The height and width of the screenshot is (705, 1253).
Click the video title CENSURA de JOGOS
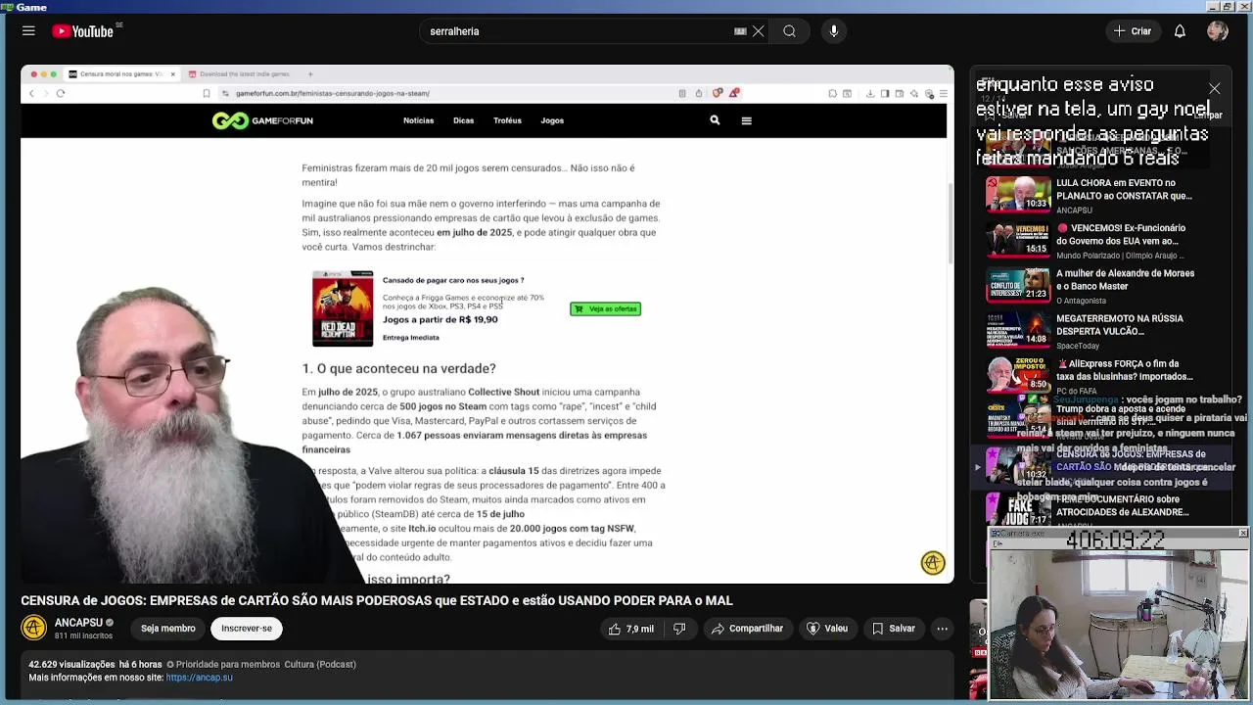[377, 600]
